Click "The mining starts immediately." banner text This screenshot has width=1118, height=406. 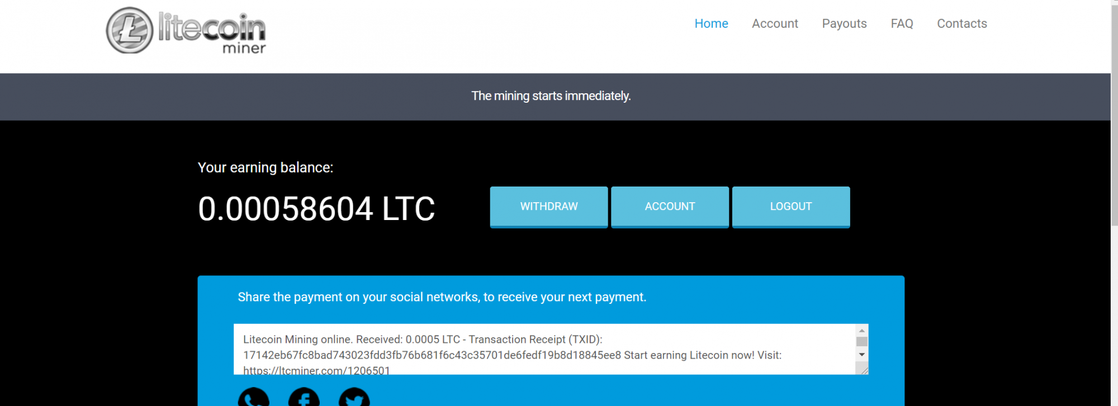pyautogui.click(x=551, y=96)
